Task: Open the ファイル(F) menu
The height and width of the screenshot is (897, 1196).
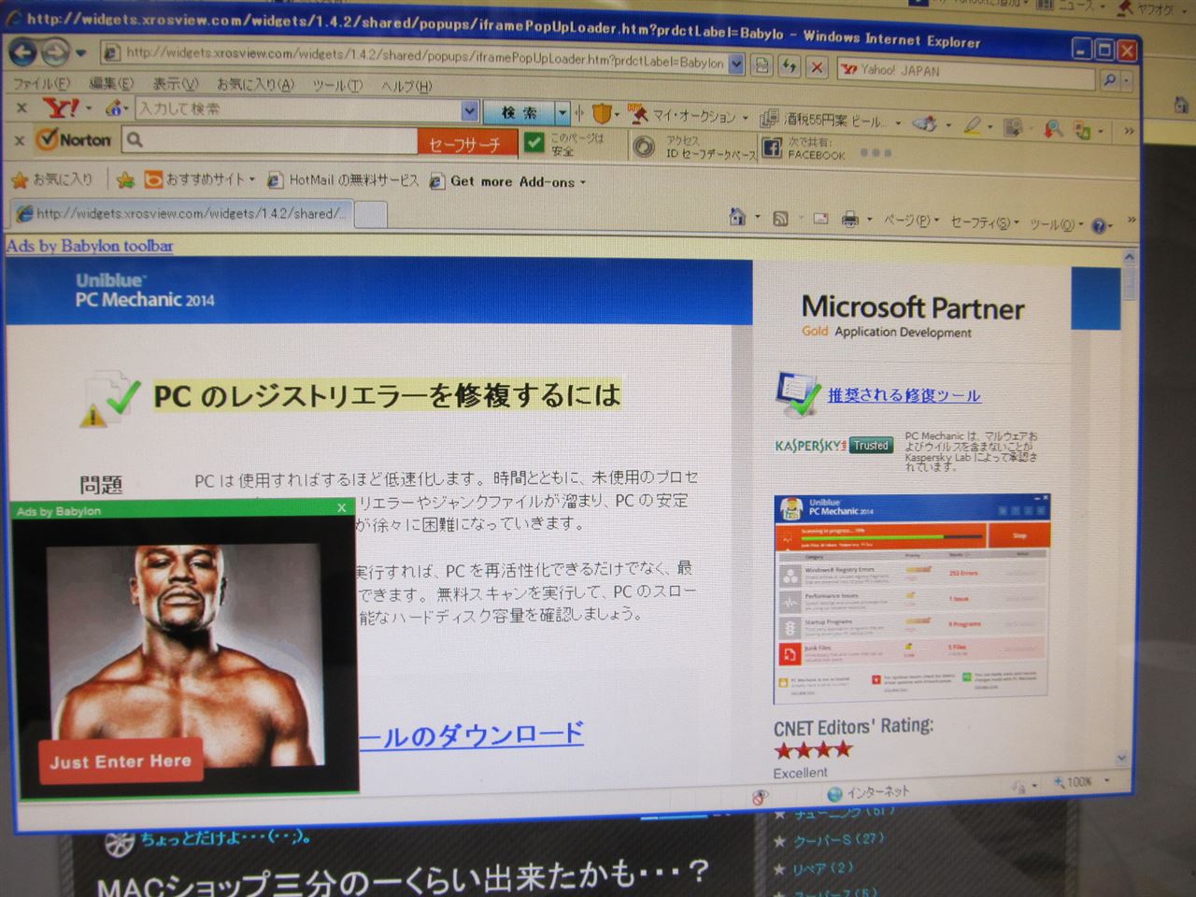Action: tap(40, 83)
